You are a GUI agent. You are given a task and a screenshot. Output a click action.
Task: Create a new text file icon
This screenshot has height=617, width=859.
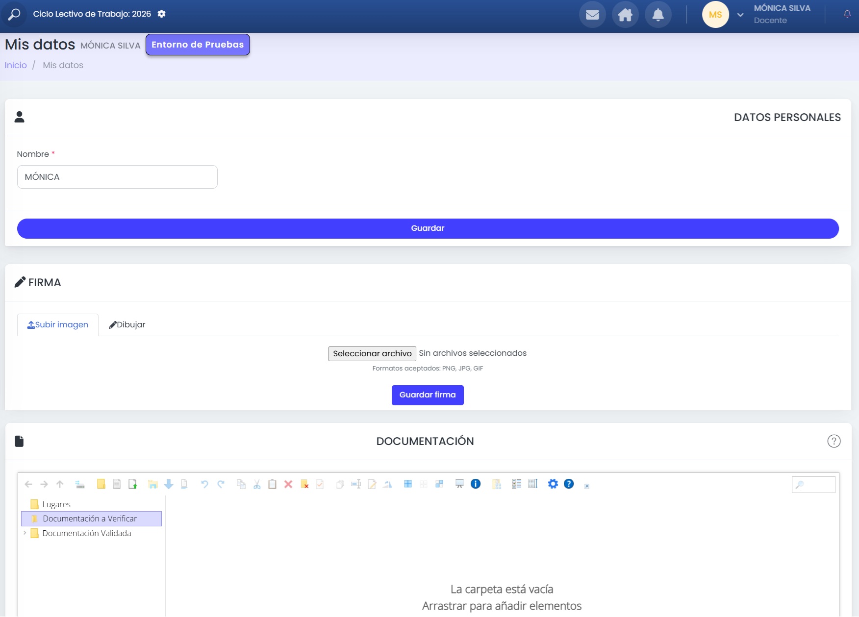pyautogui.click(x=117, y=484)
